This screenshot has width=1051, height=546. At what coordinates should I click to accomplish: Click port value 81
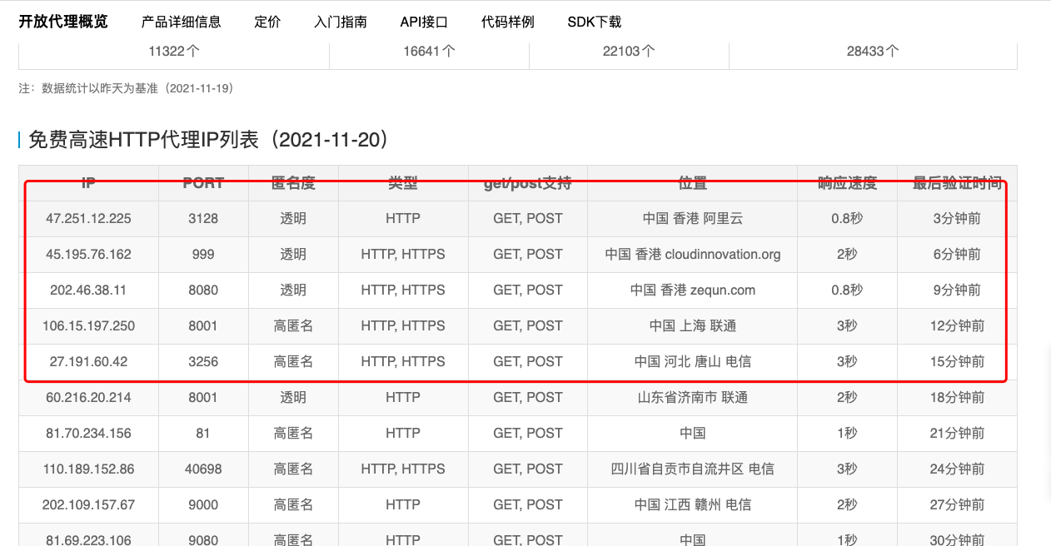[x=203, y=434]
